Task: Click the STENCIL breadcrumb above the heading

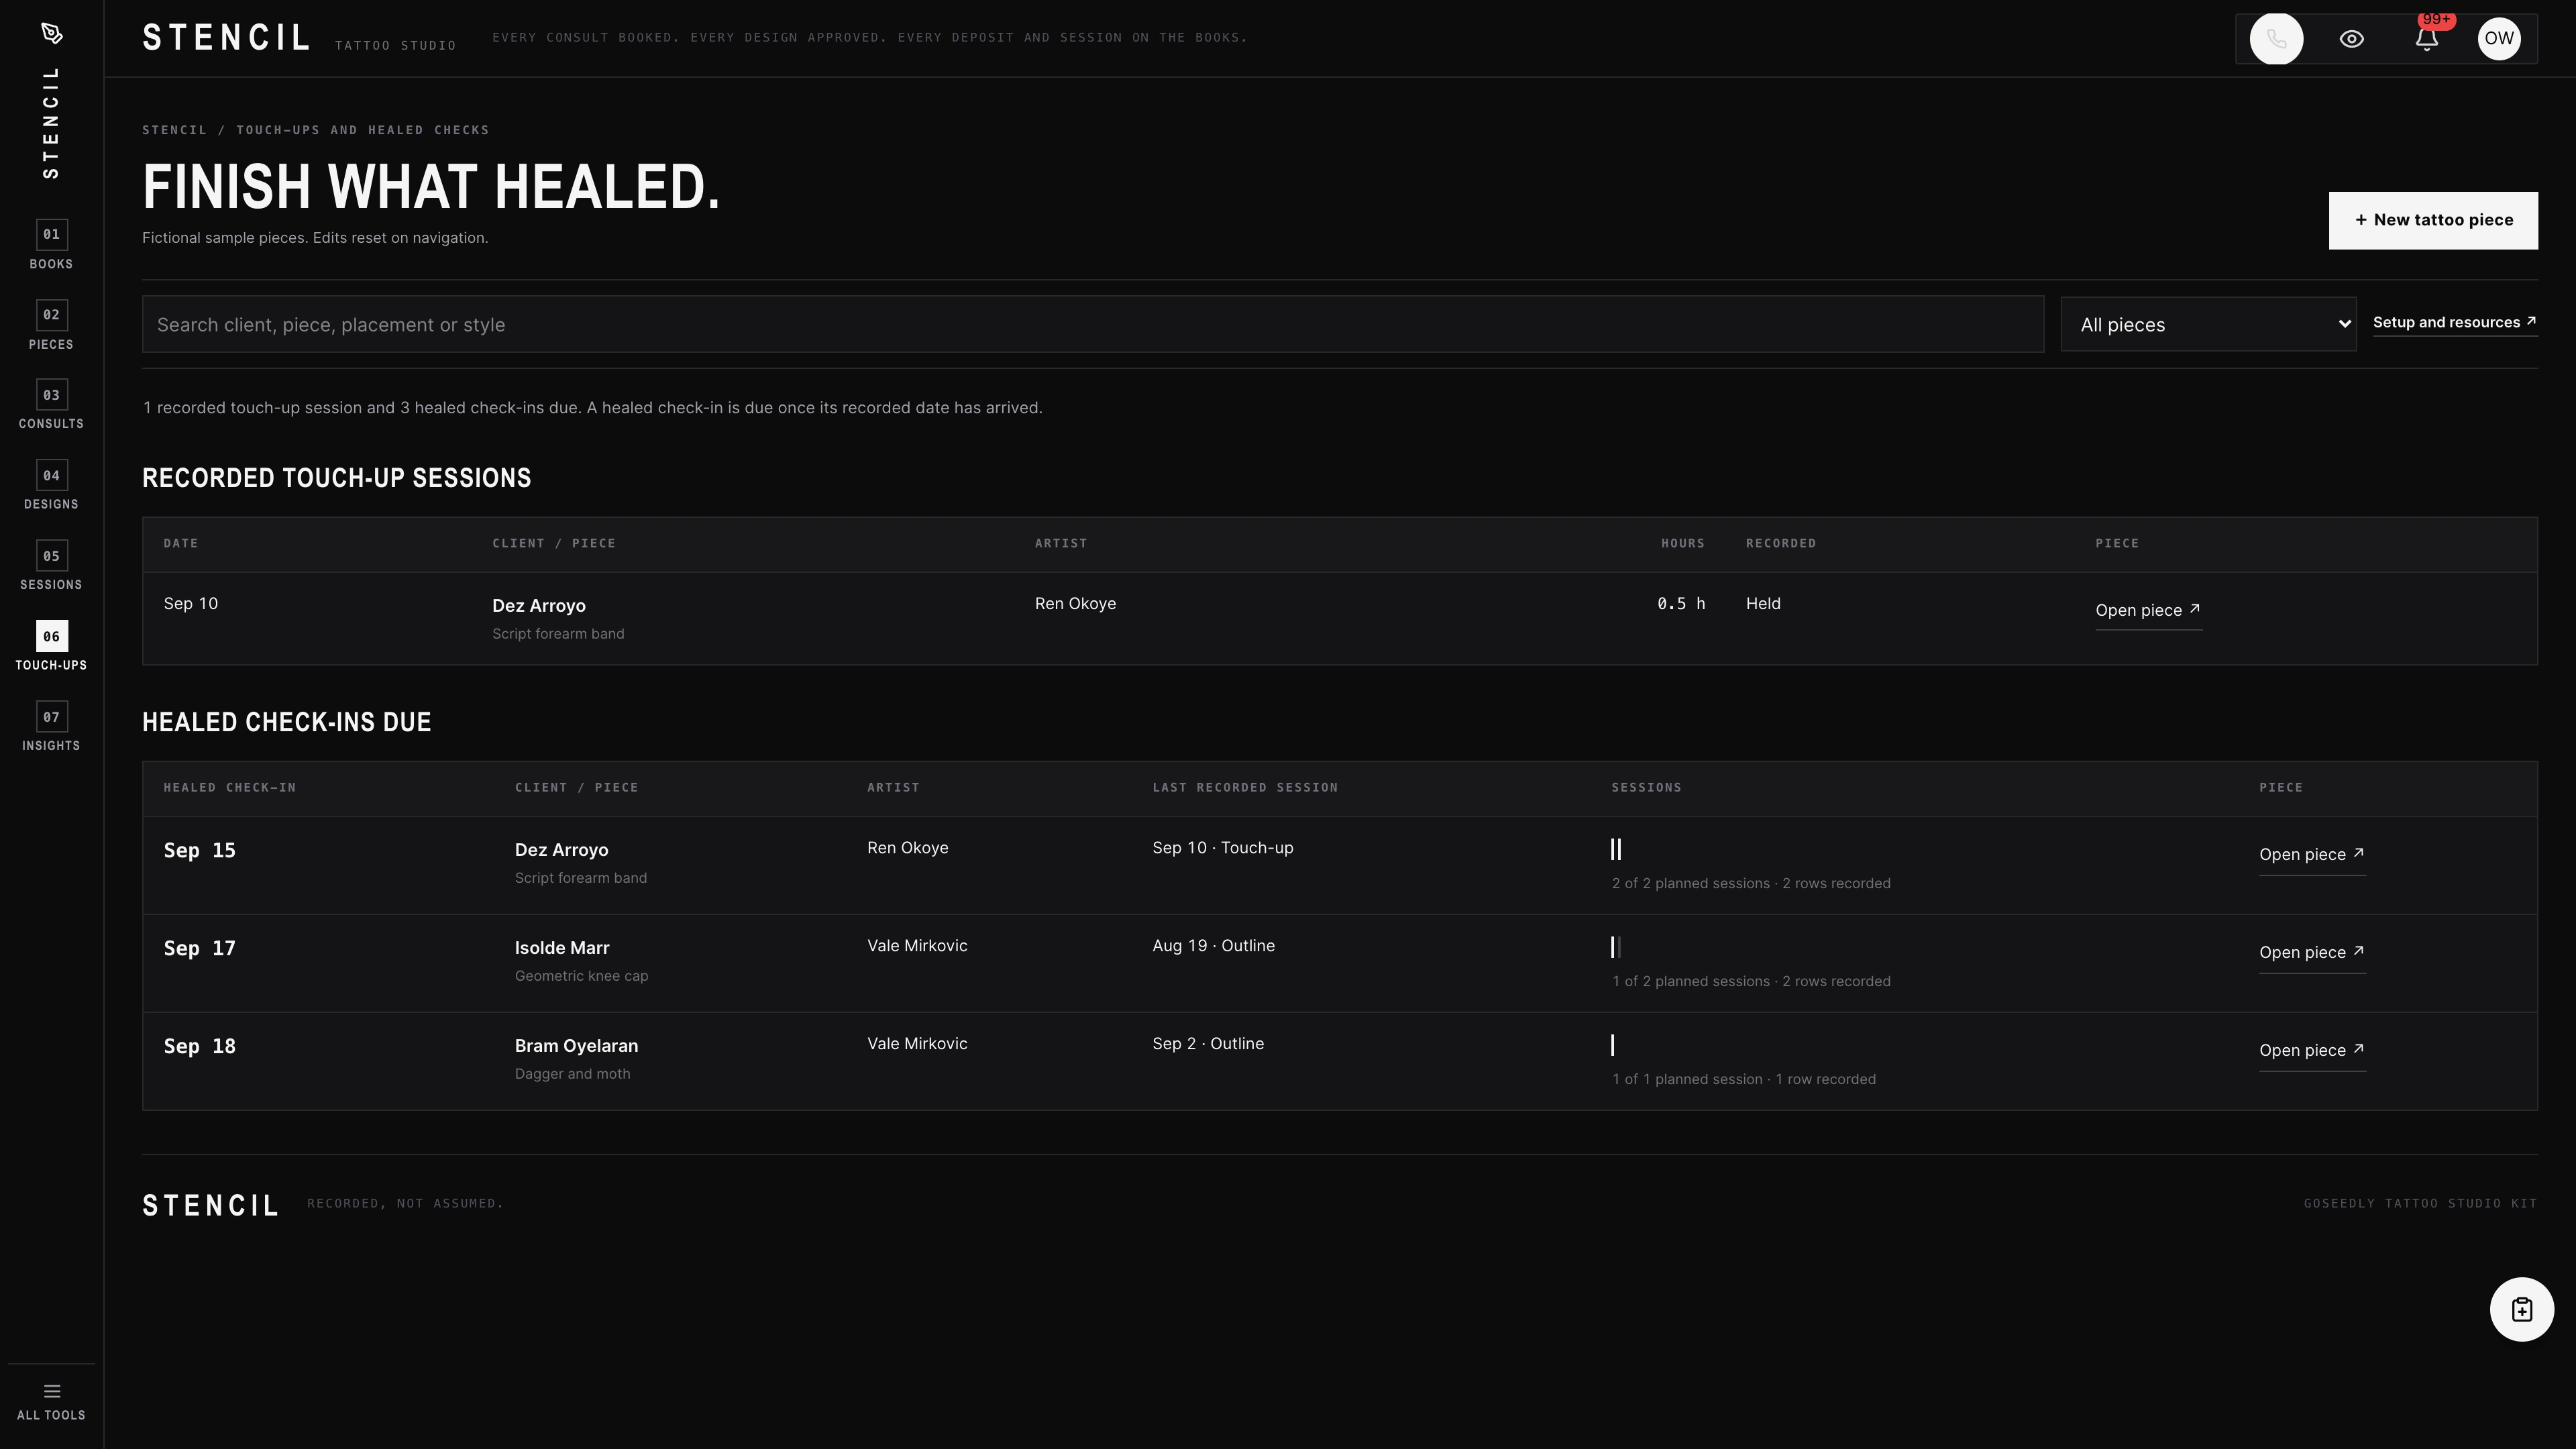Action: pyautogui.click(x=174, y=130)
